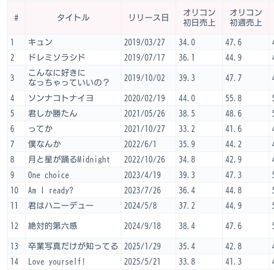The height and width of the screenshot is (270, 274).
Task: Click the オリコン初週売上 column header
Action: point(246,17)
